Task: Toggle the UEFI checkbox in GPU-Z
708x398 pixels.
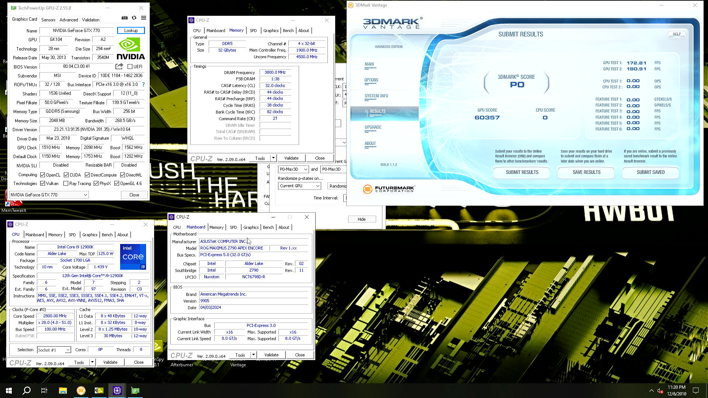Action: coord(130,67)
